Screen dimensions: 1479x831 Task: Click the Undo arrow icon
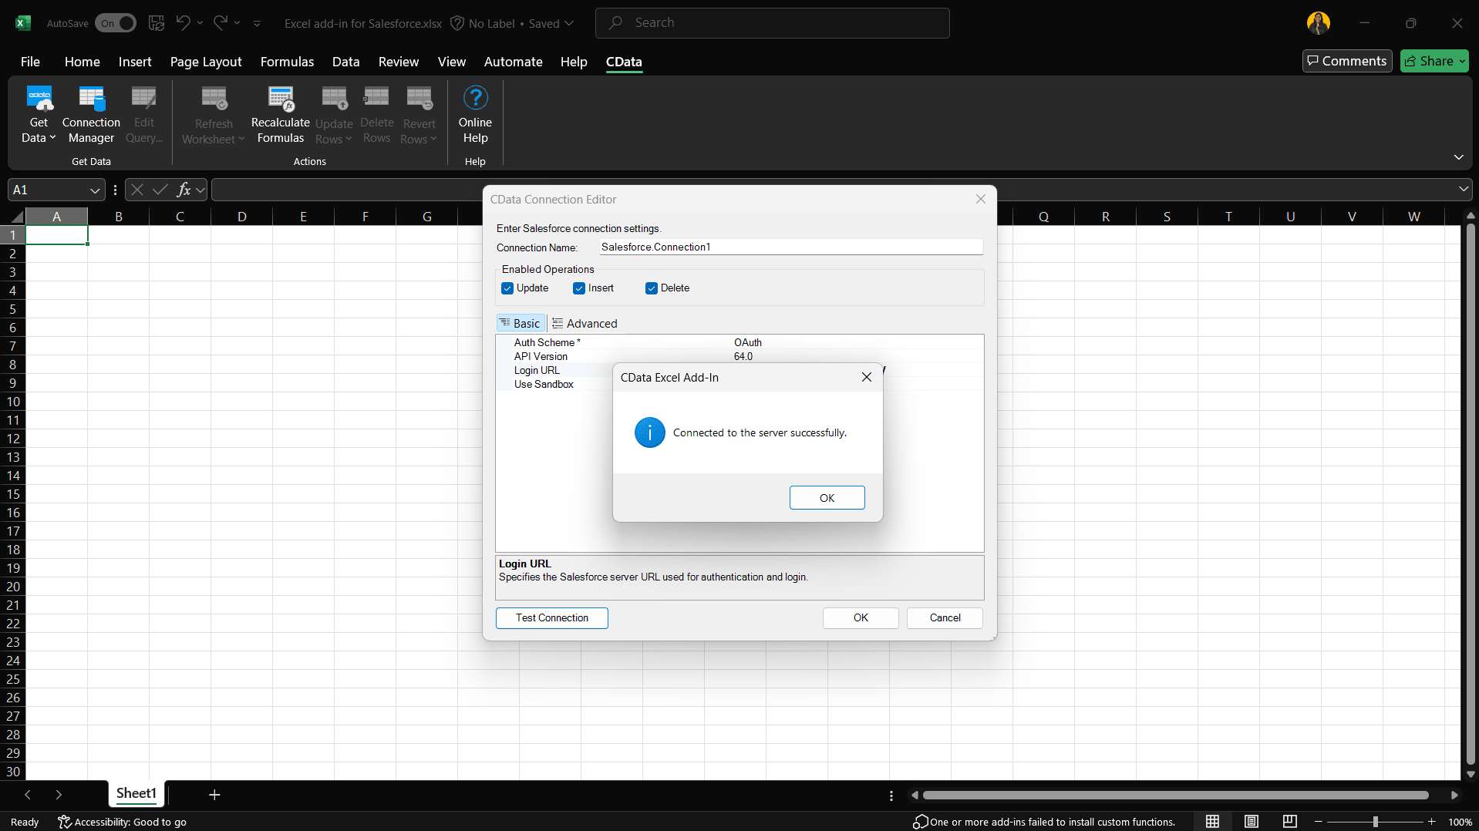pos(183,23)
